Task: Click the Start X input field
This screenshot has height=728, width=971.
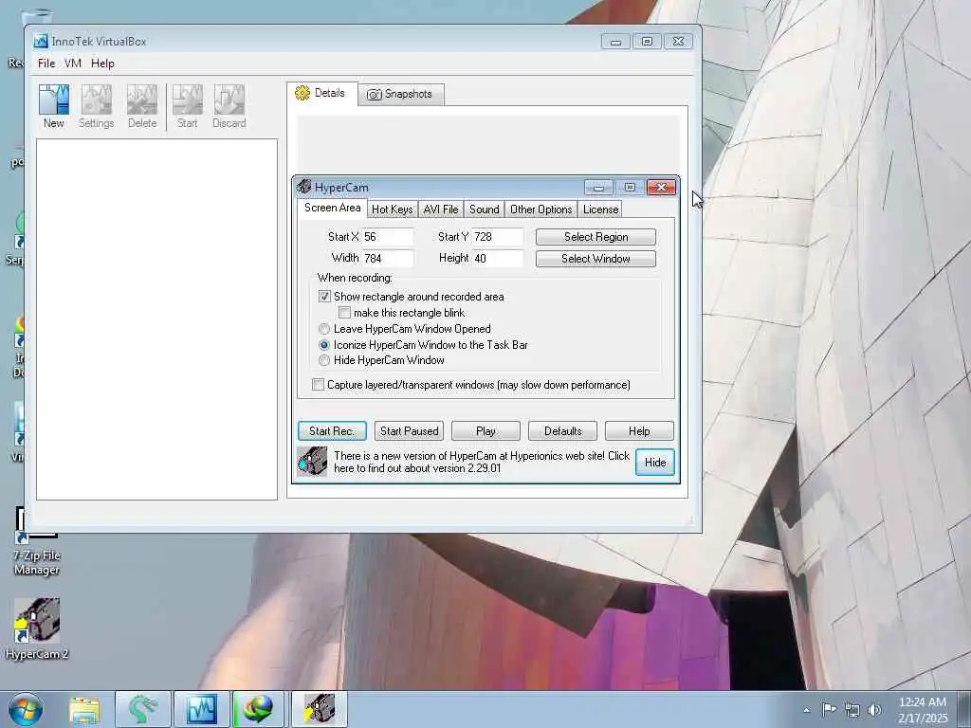Action: click(388, 236)
